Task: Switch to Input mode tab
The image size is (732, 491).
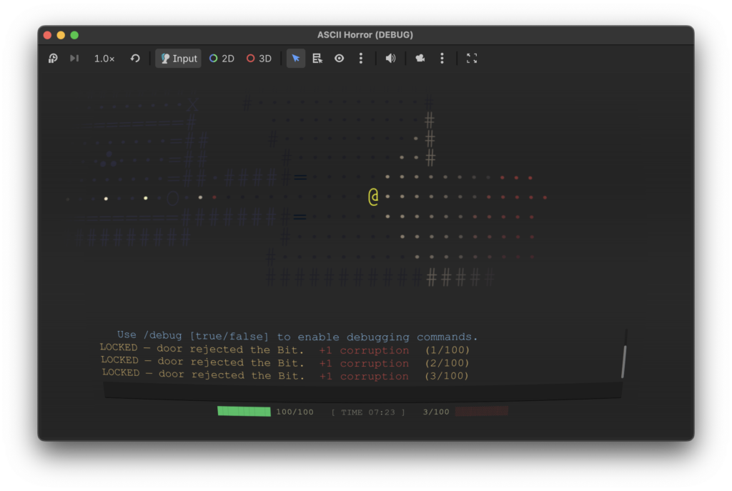Action: (179, 59)
